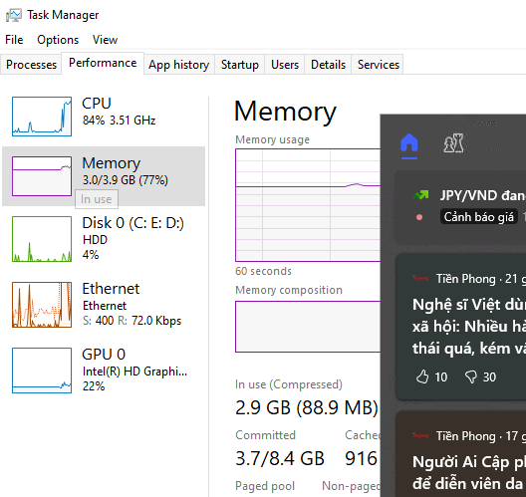
Task: Switch to the Startup tab
Action: 240,65
